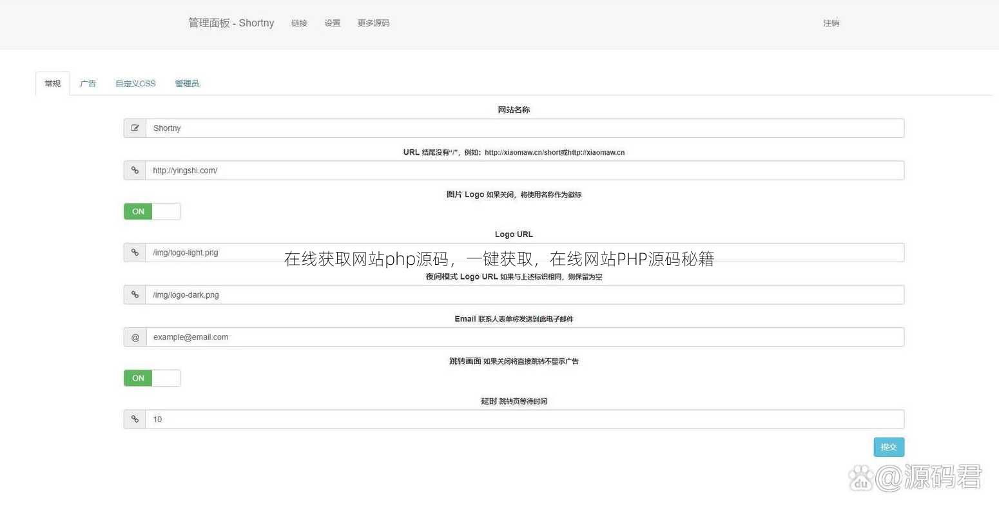Toggle the 图片 Logo ON switch

click(x=152, y=211)
